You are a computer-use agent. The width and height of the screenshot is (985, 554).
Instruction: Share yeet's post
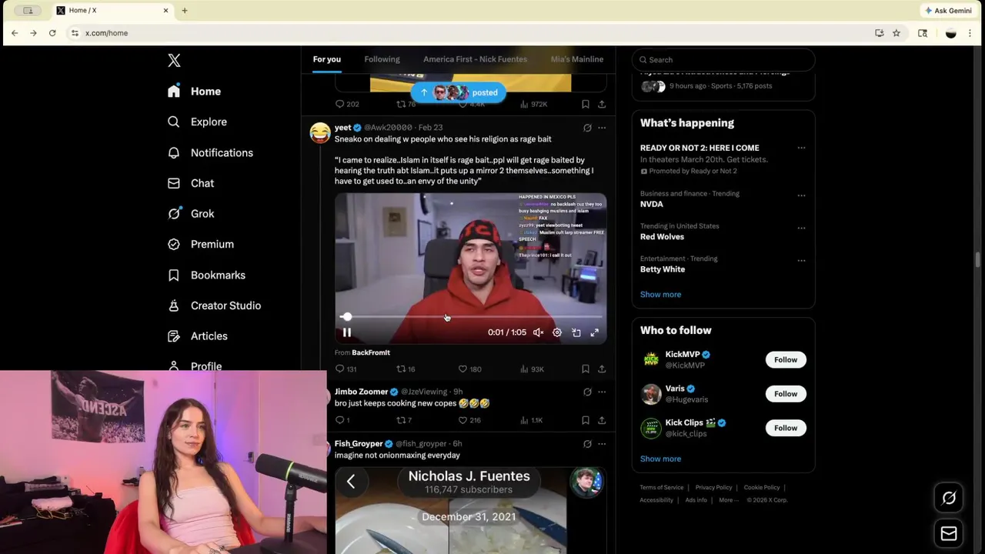tap(602, 369)
